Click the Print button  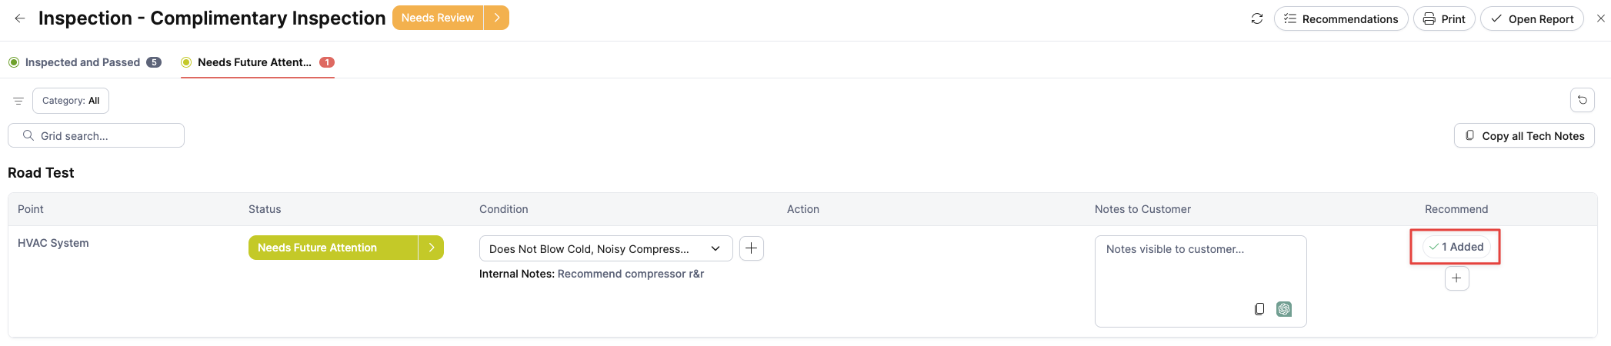(x=1444, y=18)
